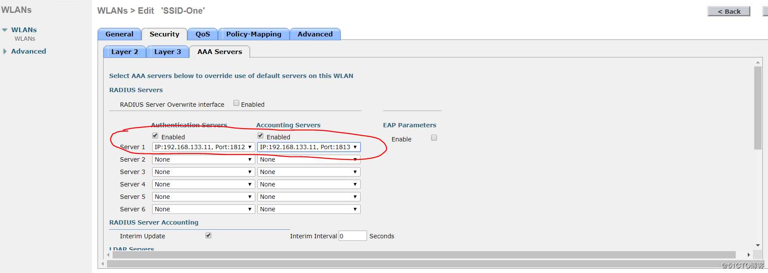Viewport: 768px width, 273px height.
Task: Enable EAP Parameters checkbox
Action: click(x=434, y=138)
